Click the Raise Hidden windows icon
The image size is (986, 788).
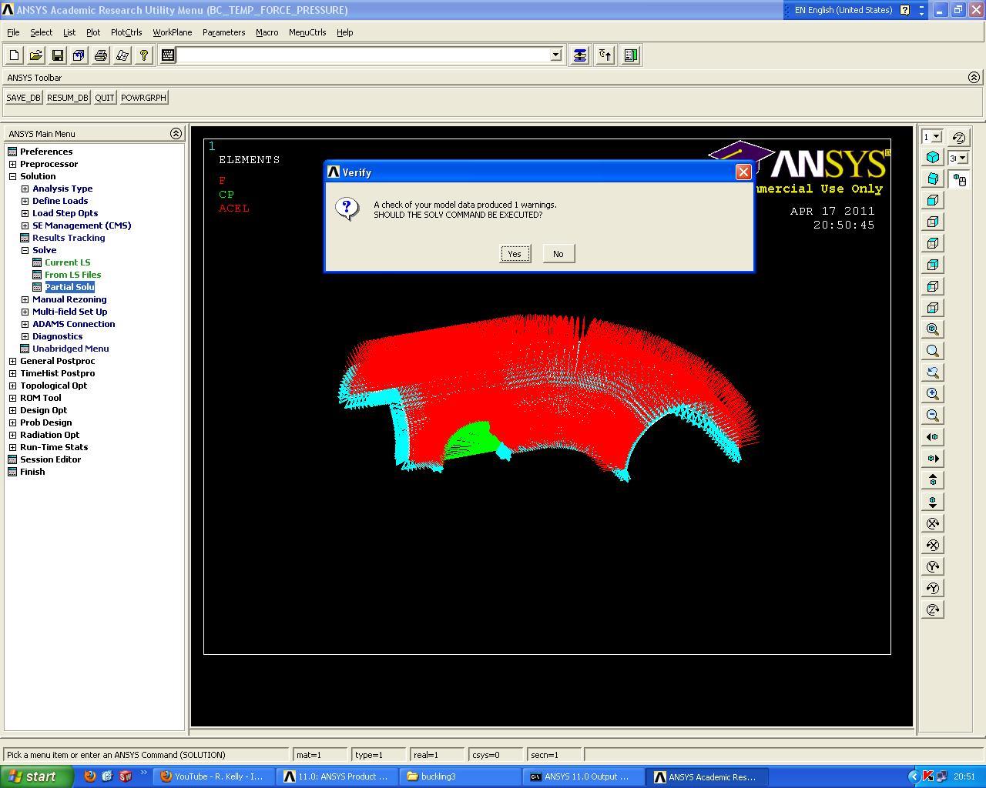click(x=579, y=55)
